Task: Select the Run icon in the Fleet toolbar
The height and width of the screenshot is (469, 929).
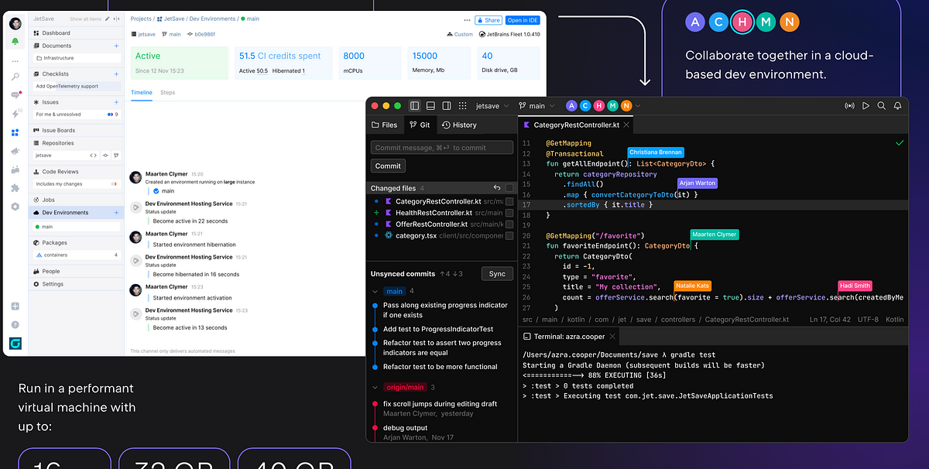Action: pyautogui.click(x=866, y=106)
